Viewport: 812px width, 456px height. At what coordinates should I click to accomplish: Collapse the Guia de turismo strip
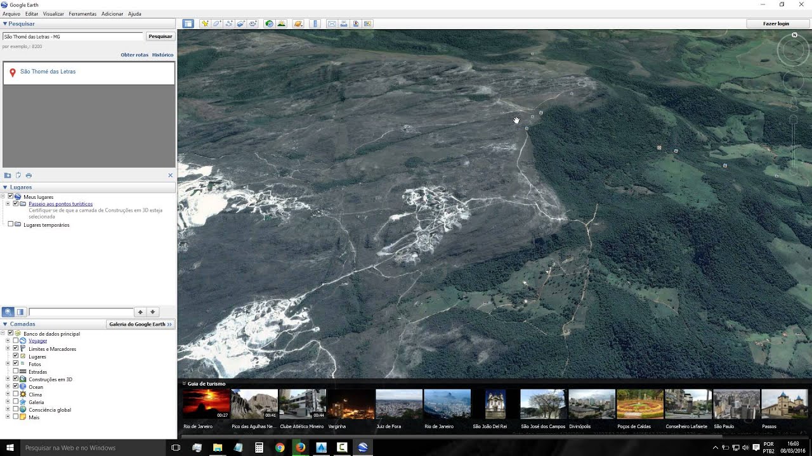coord(184,384)
